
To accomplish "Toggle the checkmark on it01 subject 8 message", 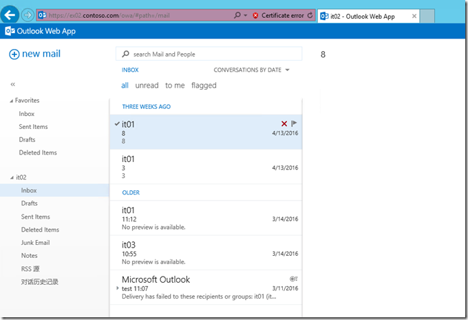I will click(x=117, y=123).
